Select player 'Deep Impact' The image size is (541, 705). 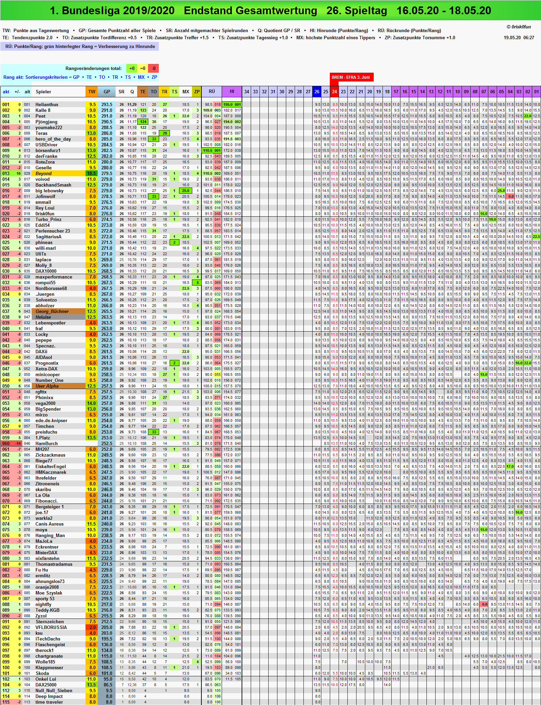click(49, 696)
